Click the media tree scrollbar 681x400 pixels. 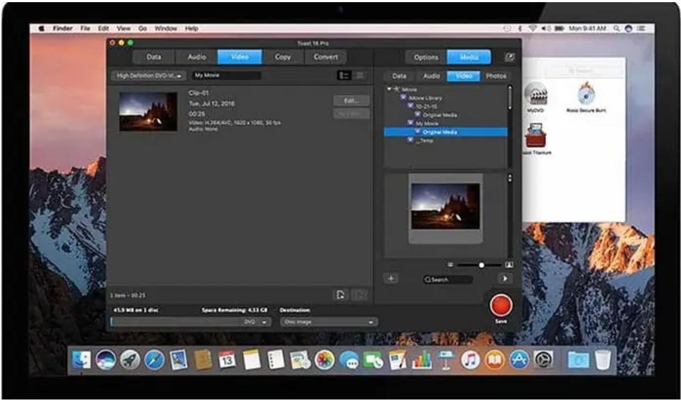[x=510, y=97]
